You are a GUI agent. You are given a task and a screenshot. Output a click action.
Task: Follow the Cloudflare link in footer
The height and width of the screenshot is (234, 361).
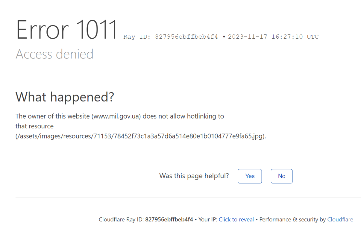pyautogui.click(x=340, y=220)
